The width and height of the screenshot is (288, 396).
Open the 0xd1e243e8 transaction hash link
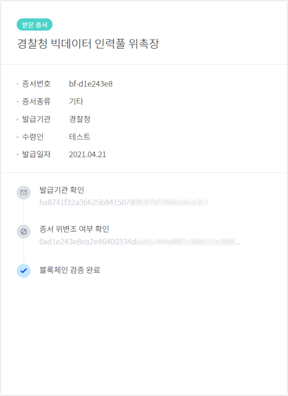(x=140, y=242)
